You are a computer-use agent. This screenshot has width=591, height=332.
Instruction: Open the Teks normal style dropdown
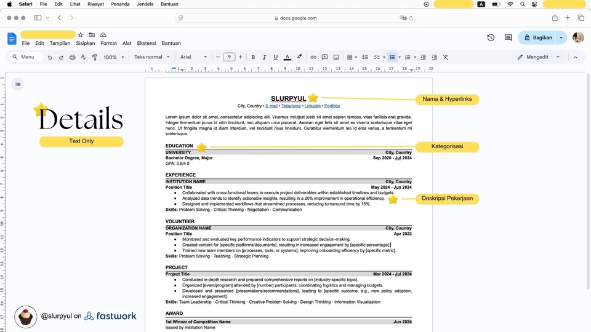(x=152, y=57)
